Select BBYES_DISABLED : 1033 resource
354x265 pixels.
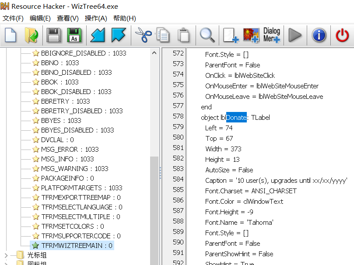77,130
